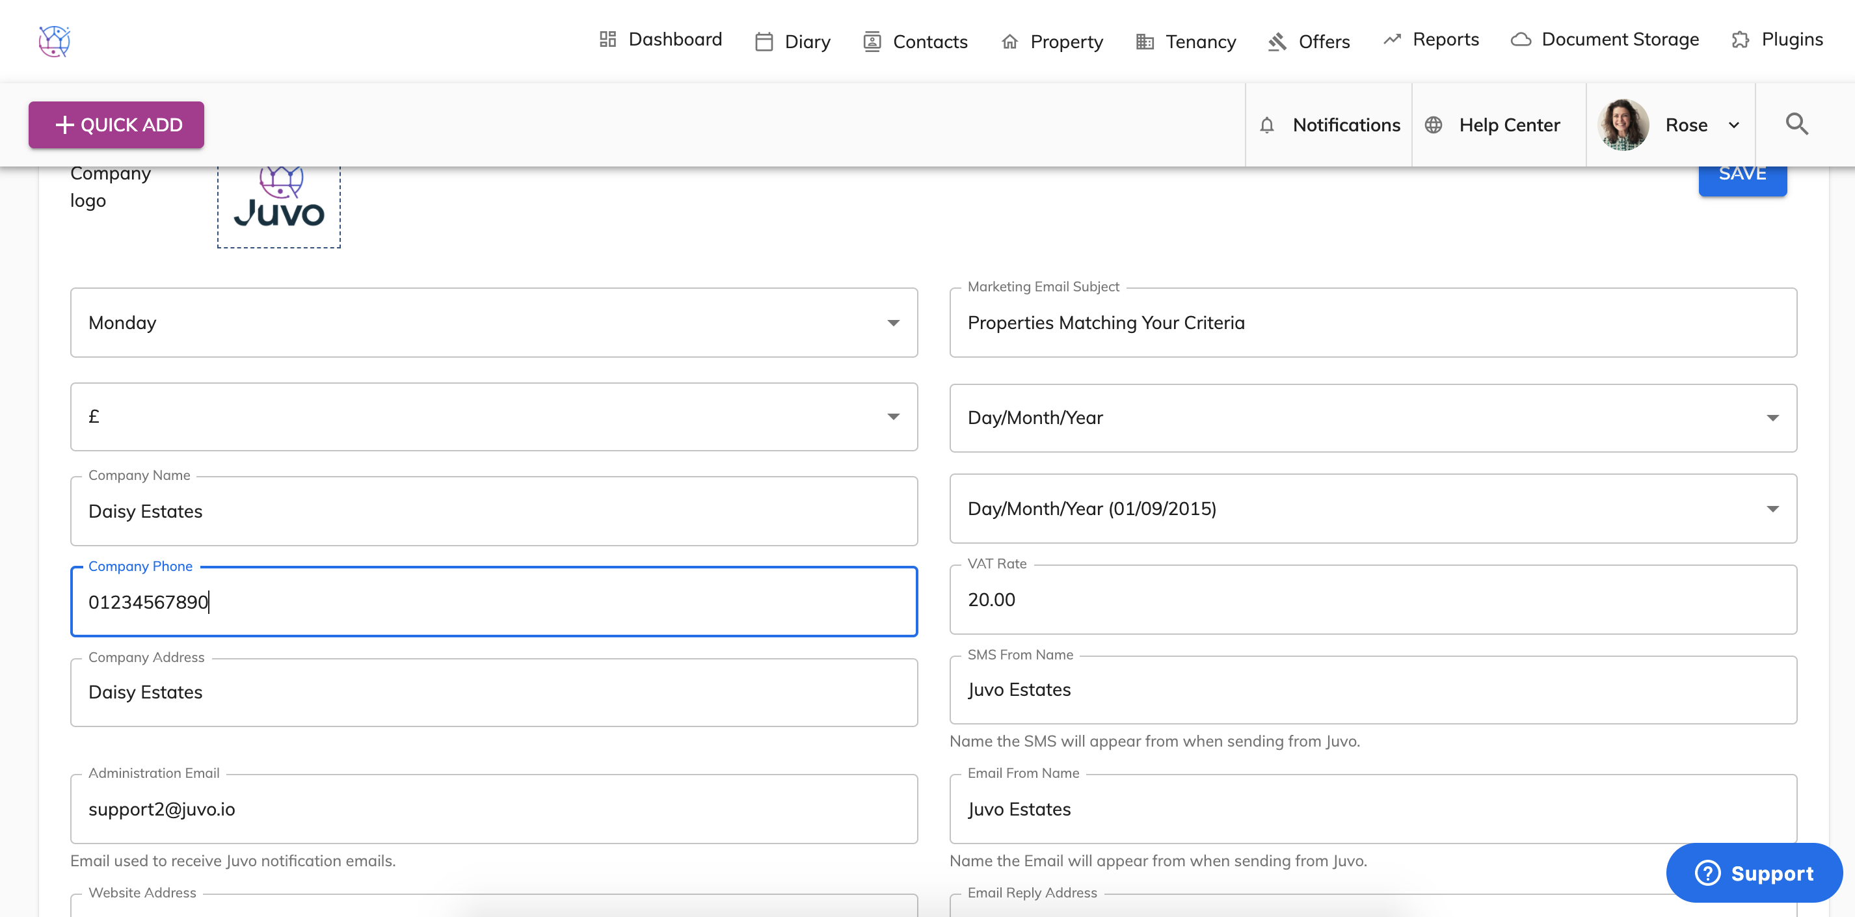Click the Notifications bell icon
This screenshot has height=917, width=1855.
coord(1266,126)
